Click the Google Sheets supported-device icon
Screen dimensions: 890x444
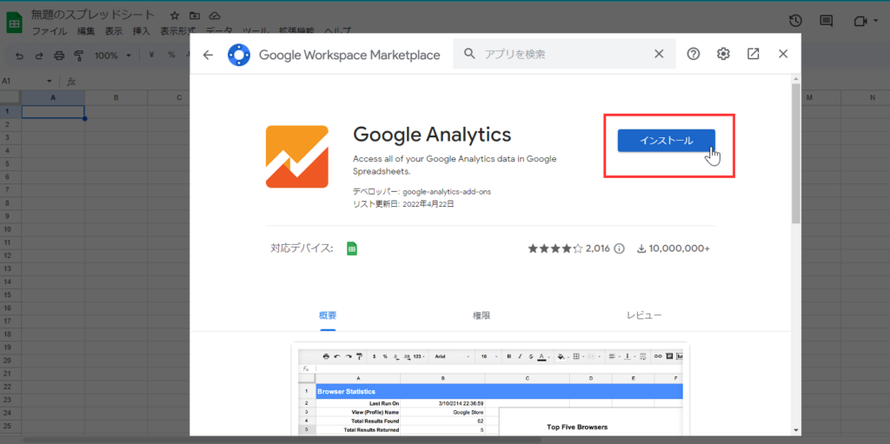pos(352,249)
